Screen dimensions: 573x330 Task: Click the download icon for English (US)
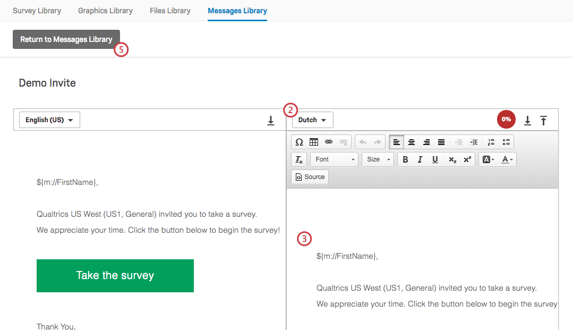[x=271, y=120]
